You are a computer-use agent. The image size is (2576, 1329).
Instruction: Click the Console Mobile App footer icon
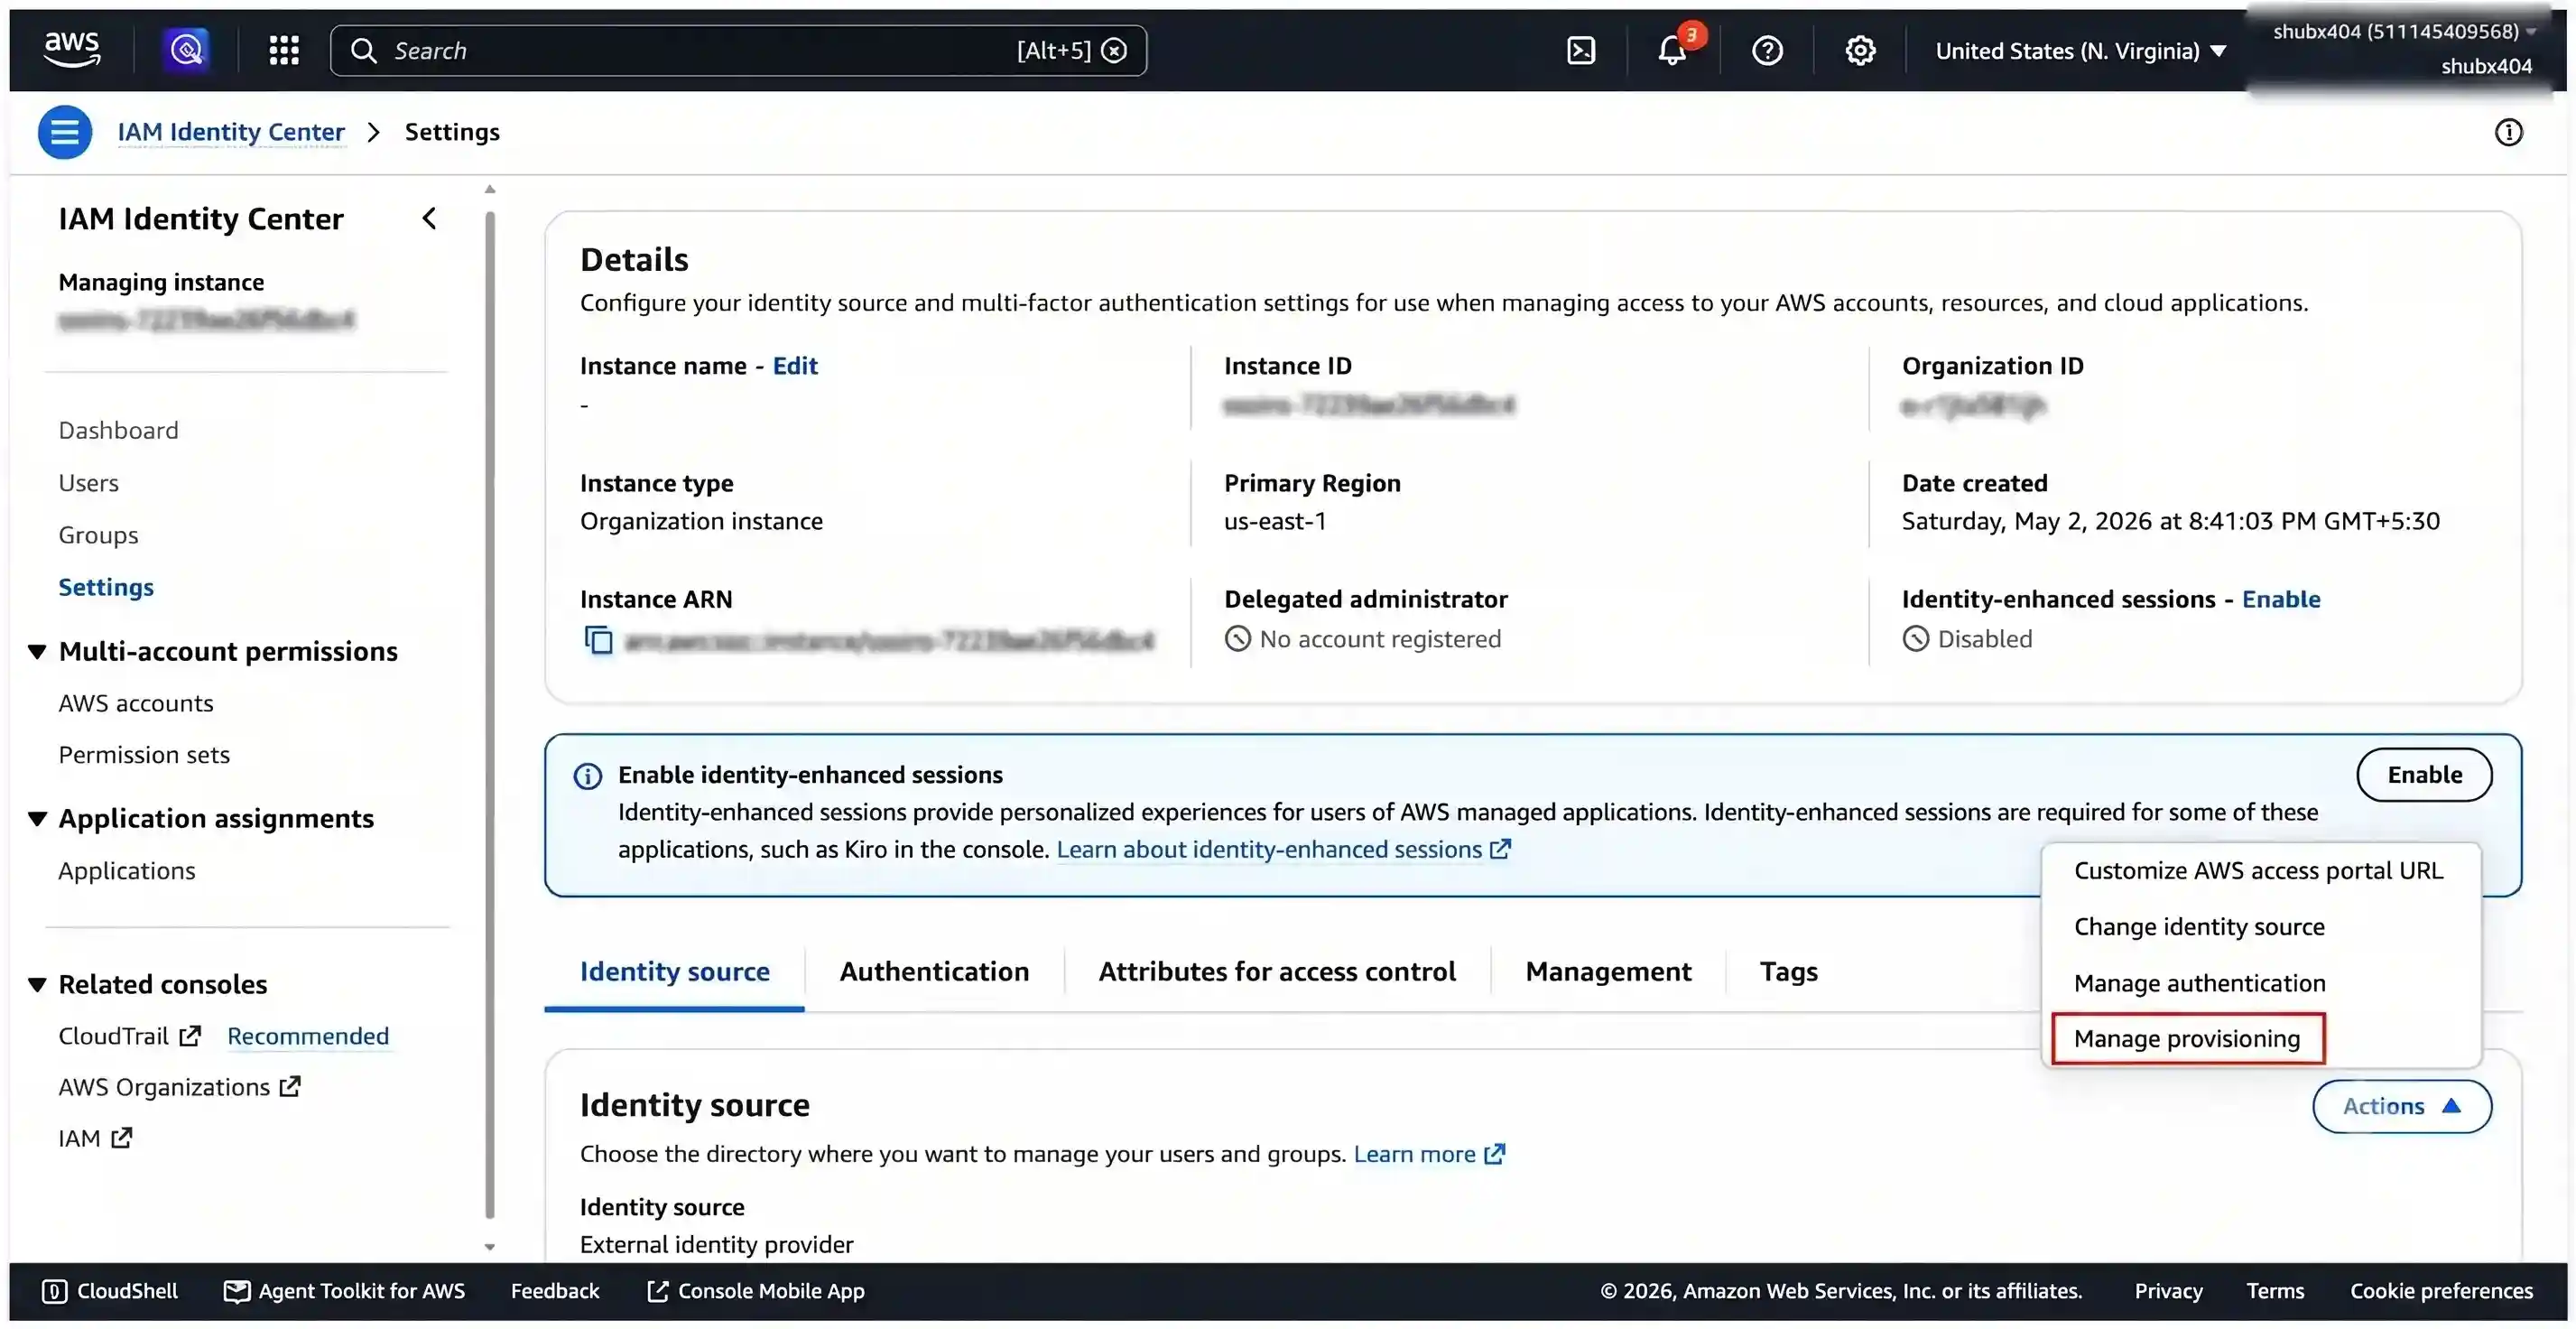[x=657, y=1293]
